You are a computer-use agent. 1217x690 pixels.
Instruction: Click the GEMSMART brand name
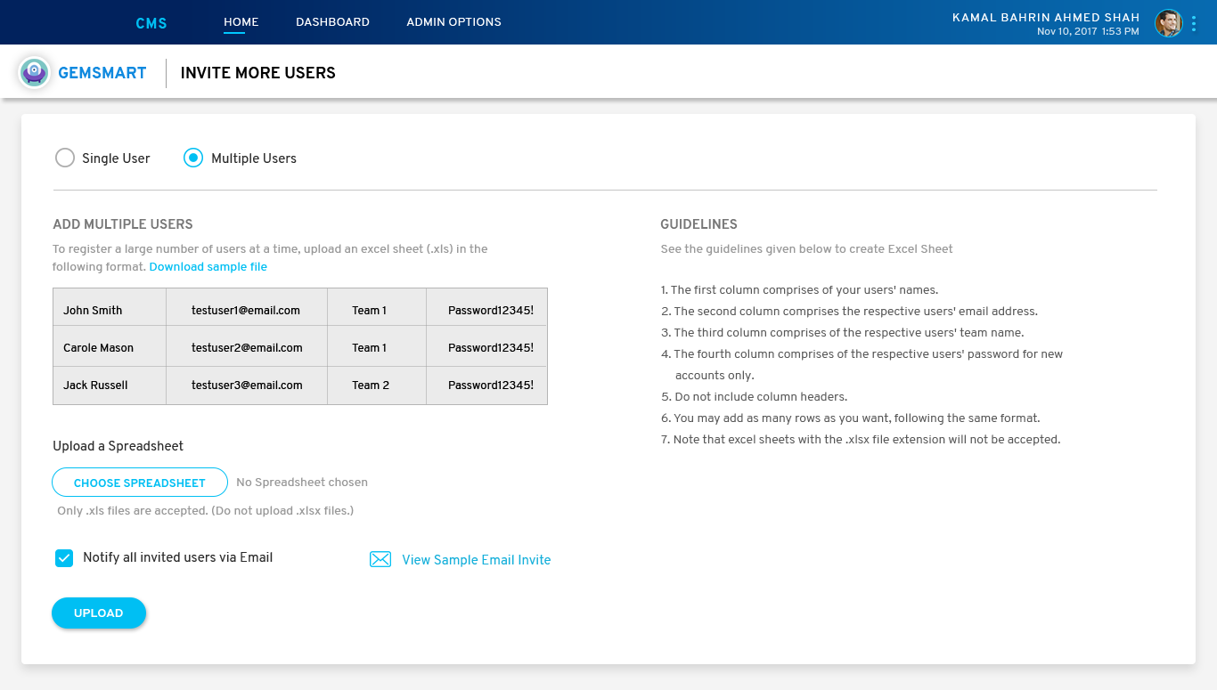(x=102, y=73)
